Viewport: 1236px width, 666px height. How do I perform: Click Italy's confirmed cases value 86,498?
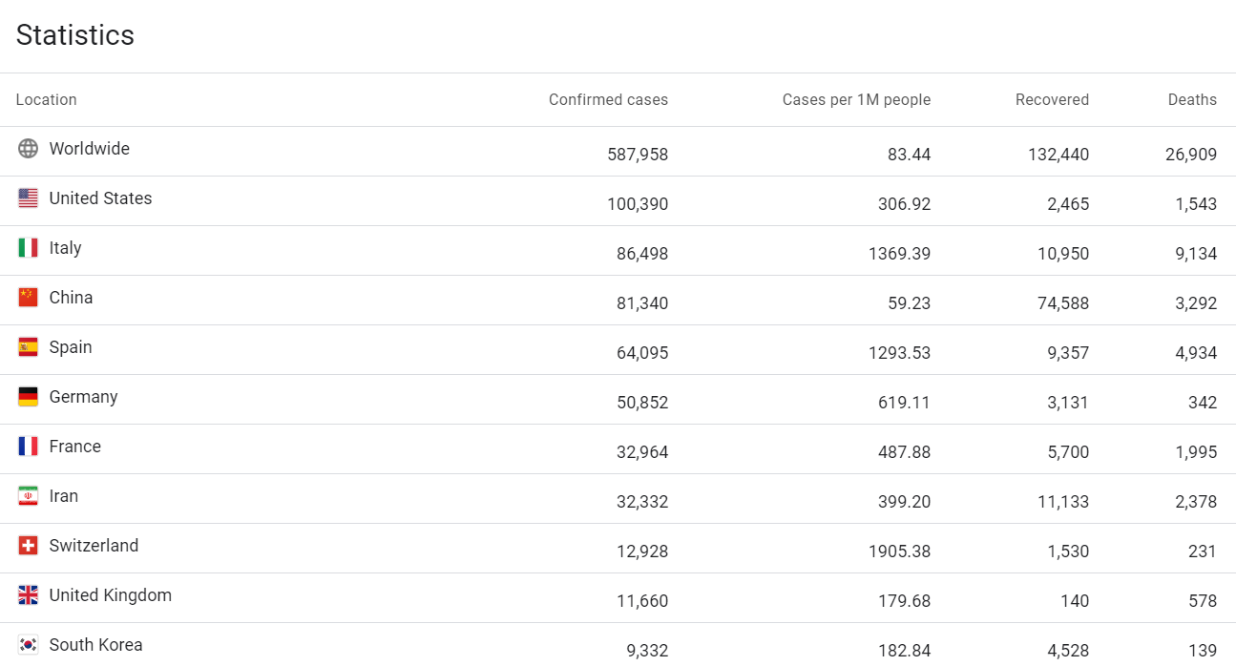click(x=642, y=254)
